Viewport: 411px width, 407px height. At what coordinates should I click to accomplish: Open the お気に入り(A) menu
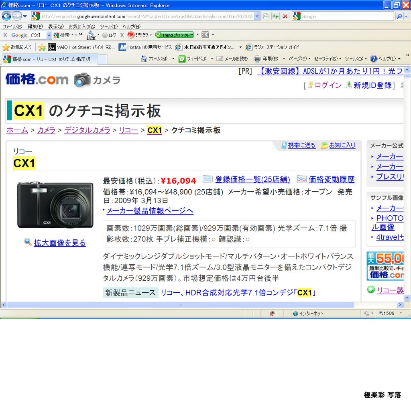pos(82,26)
